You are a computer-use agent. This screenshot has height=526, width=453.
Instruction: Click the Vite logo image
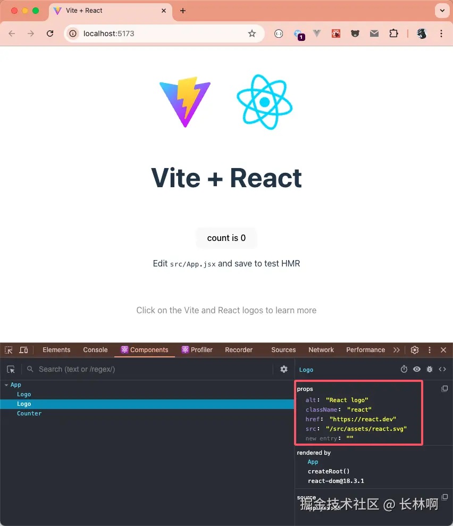coord(185,102)
